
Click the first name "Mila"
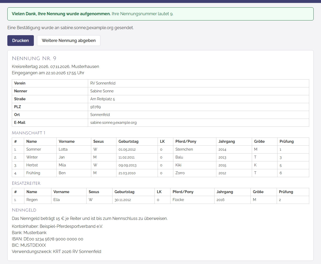pyautogui.click(x=62, y=165)
